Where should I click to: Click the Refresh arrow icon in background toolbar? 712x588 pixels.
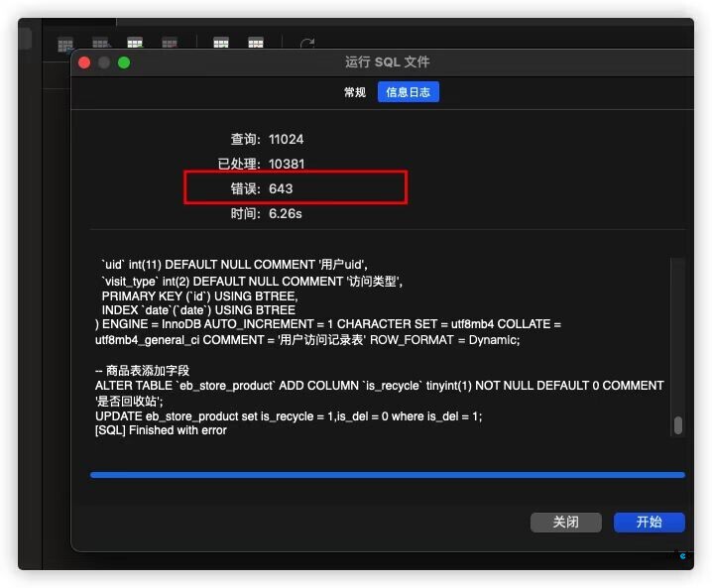(x=307, y=43)
